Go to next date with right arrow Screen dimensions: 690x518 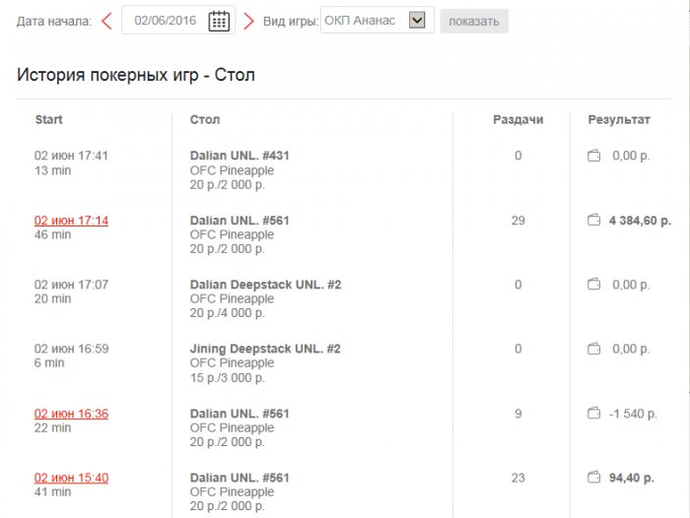pyautogui.click(x=248, y=21)
